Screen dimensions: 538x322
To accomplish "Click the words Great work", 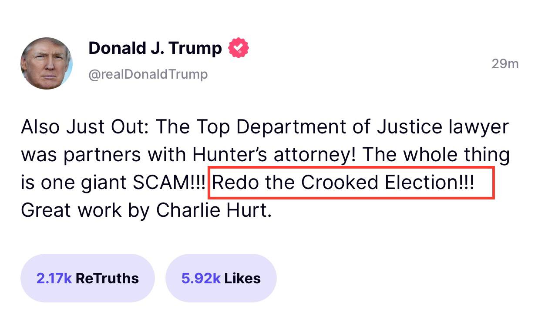I will 71,211.
